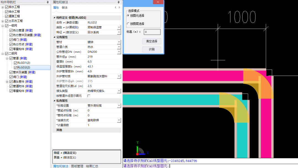Collapse the 管道 tree node
The image size is (298, 168).
pos(7,58)
